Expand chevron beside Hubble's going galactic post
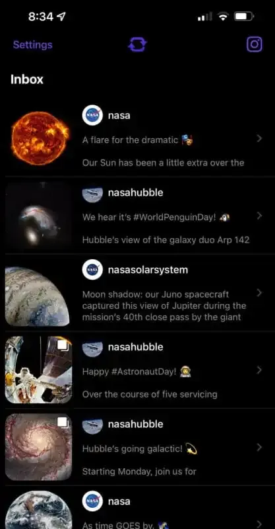Screen dimensions: 275x529 (x=259, y=448)
